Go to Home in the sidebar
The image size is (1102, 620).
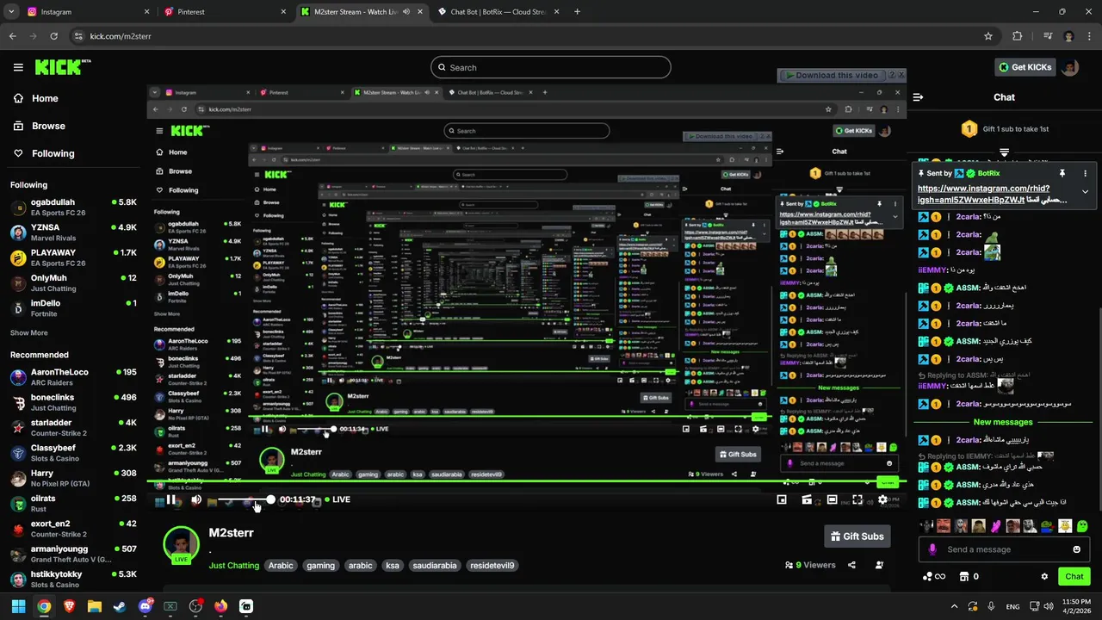pos(35,98)
